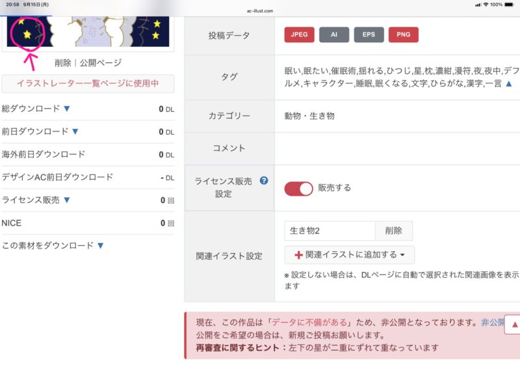Click the 生き物2 related illustration field

point(330,231)
